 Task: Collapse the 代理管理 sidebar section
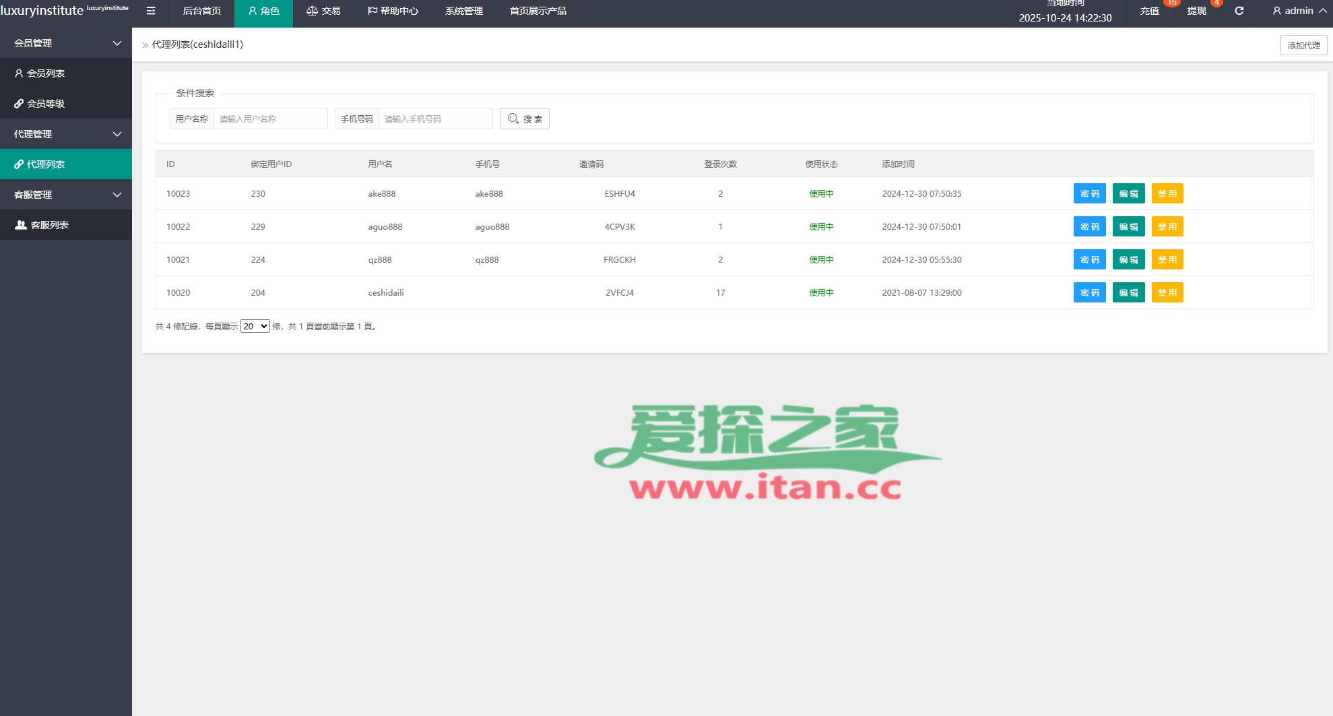click(x=65, y=134)
